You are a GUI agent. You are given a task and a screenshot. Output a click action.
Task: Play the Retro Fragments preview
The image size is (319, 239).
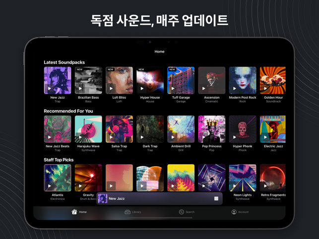[x=265, y=186]
